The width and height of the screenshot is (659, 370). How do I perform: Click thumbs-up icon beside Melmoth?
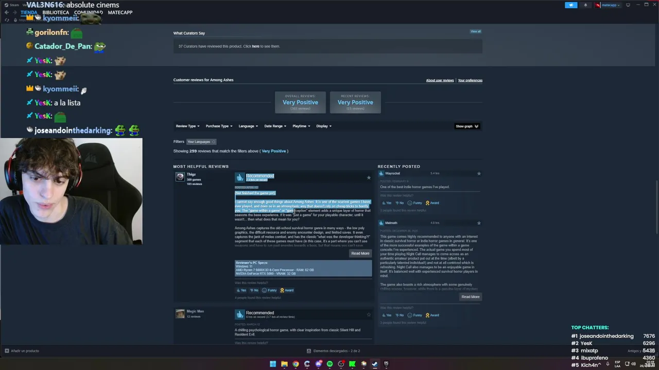click(x=381, y=223)
